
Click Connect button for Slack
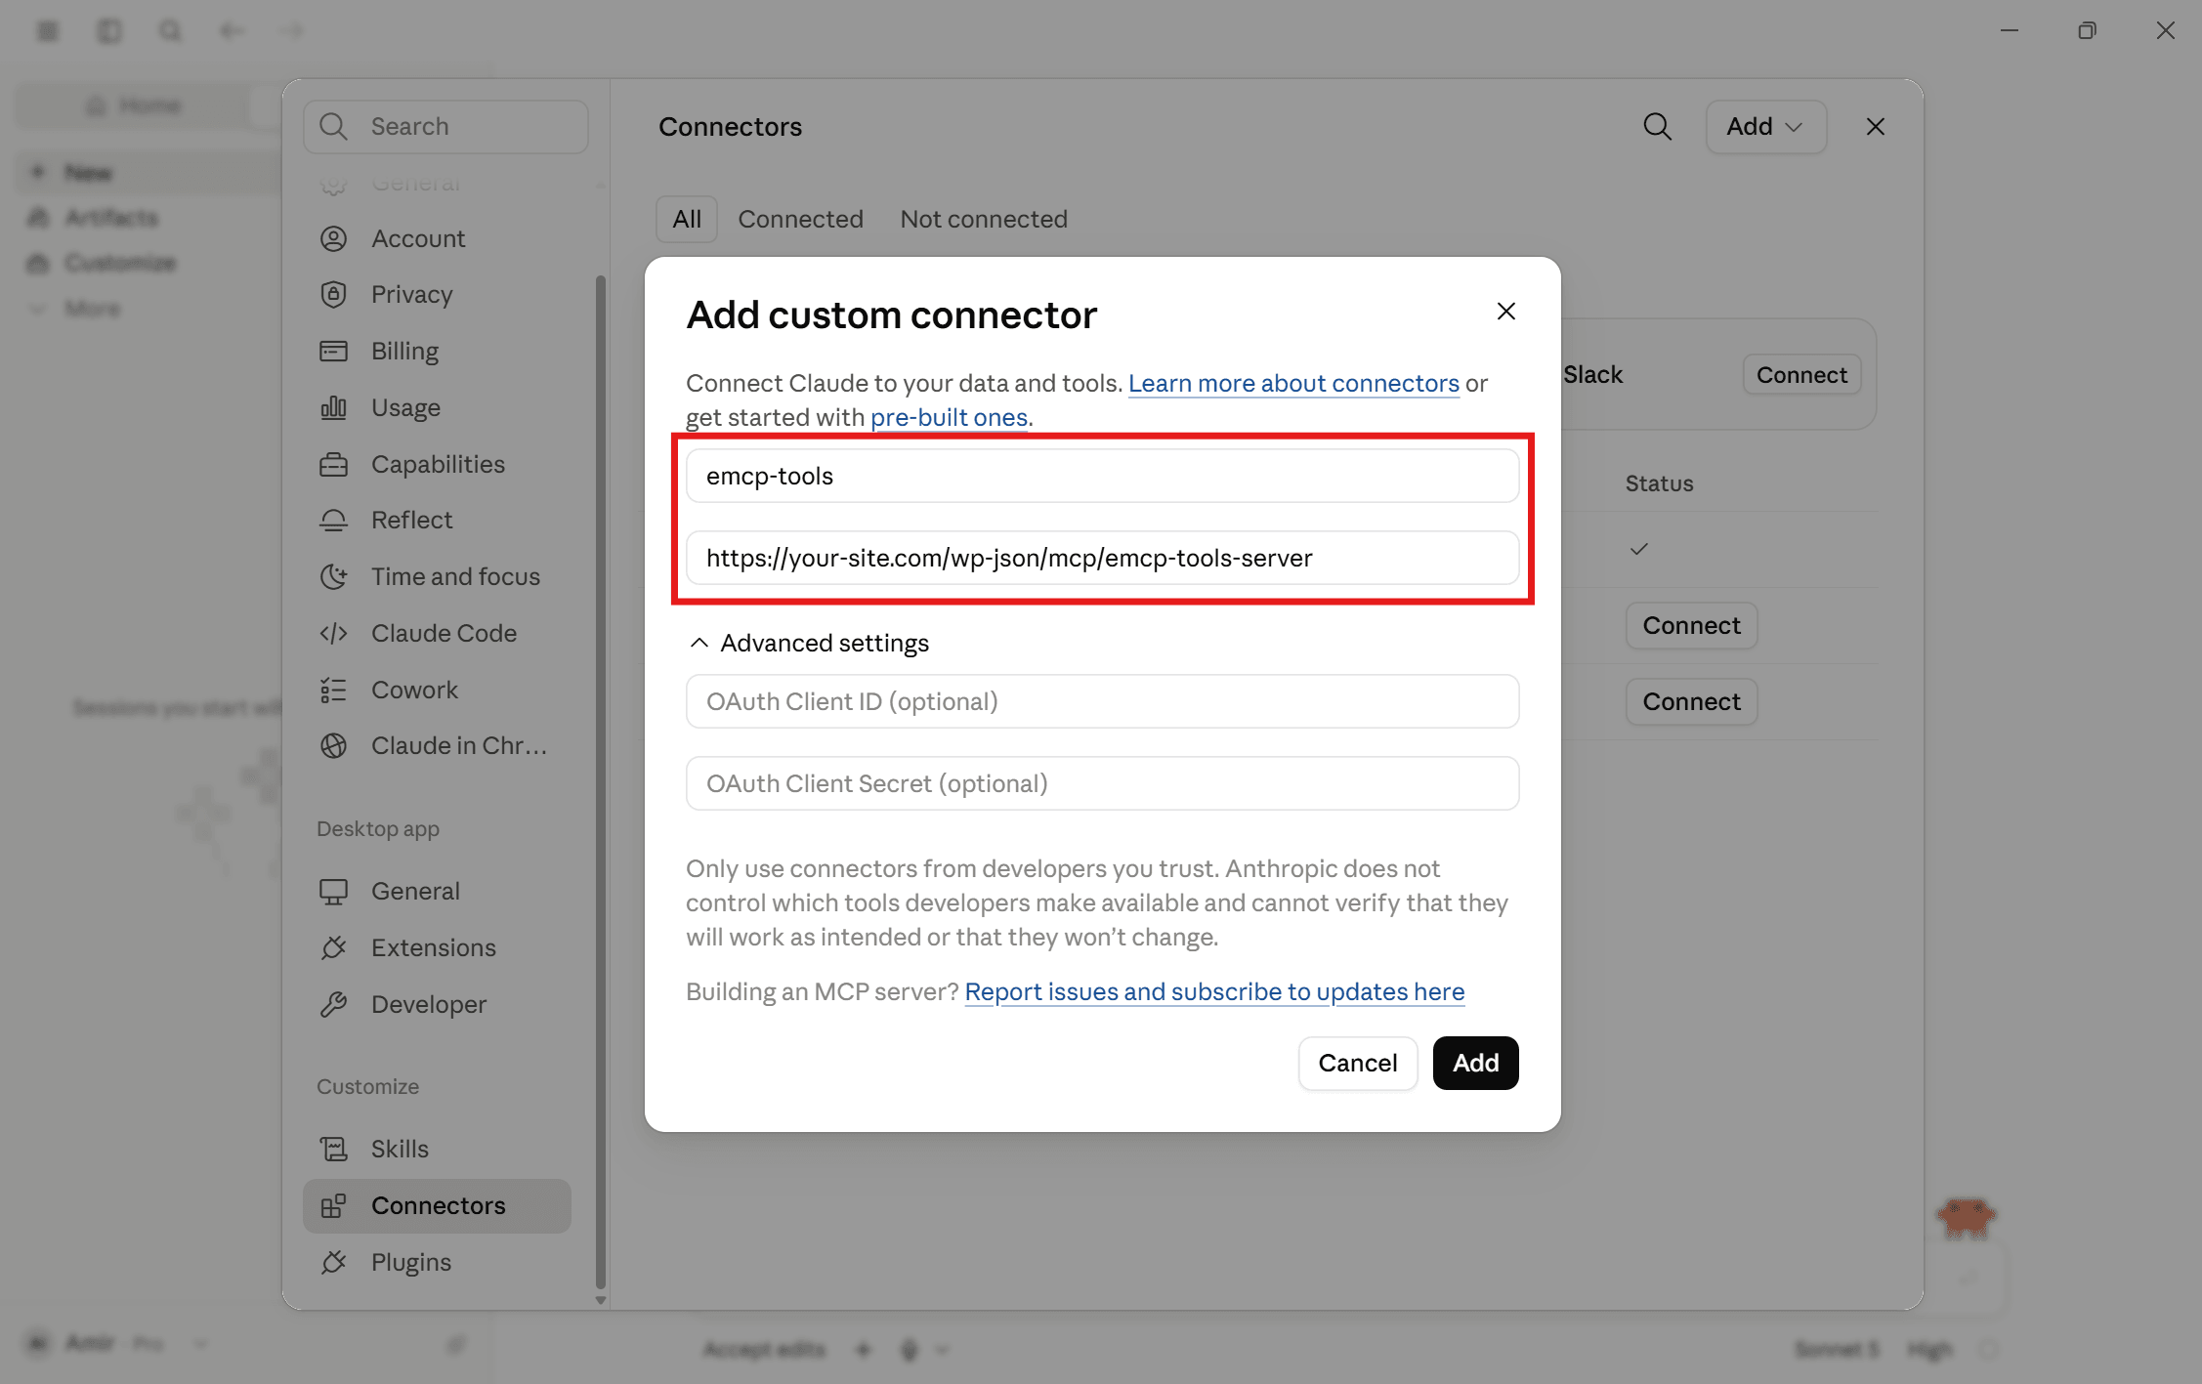click(x=1801, y=374)
